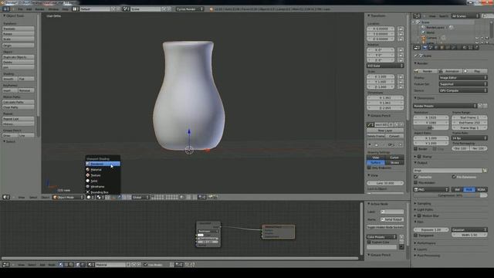This screenshot has height=278, width=494.
Task: Click Smooth shading button
Action: point(10,79)
